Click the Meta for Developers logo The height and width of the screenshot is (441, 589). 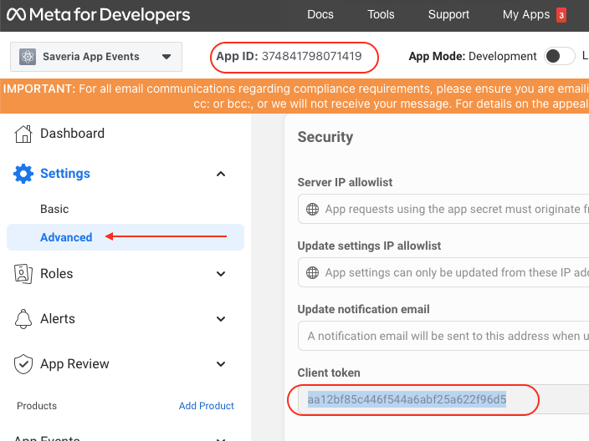99,15
